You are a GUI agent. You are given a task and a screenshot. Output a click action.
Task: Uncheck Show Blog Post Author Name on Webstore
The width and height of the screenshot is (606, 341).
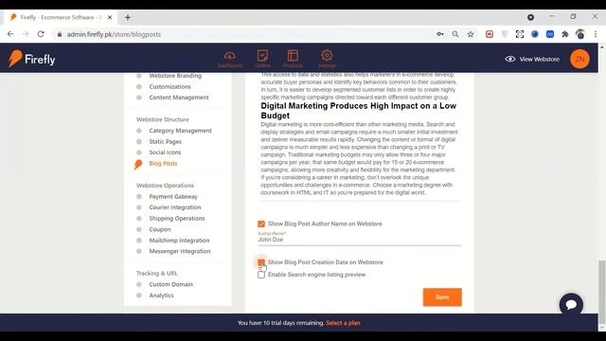tap(261, 224)
